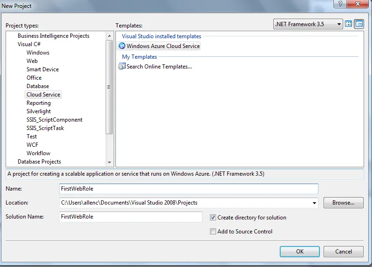
Task: Pick the WCF project type
Action: point(33,145)
